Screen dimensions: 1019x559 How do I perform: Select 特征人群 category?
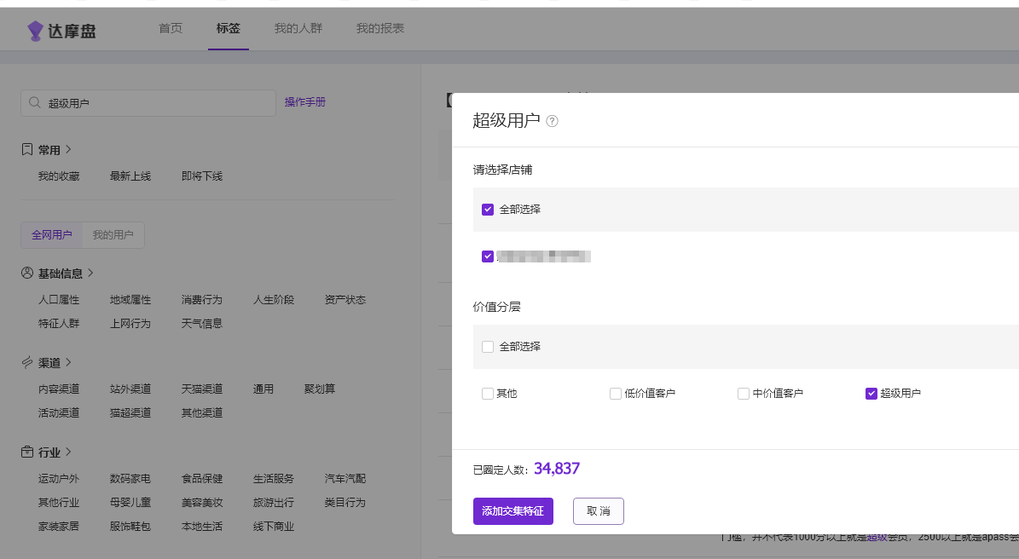tap(59, 323)
